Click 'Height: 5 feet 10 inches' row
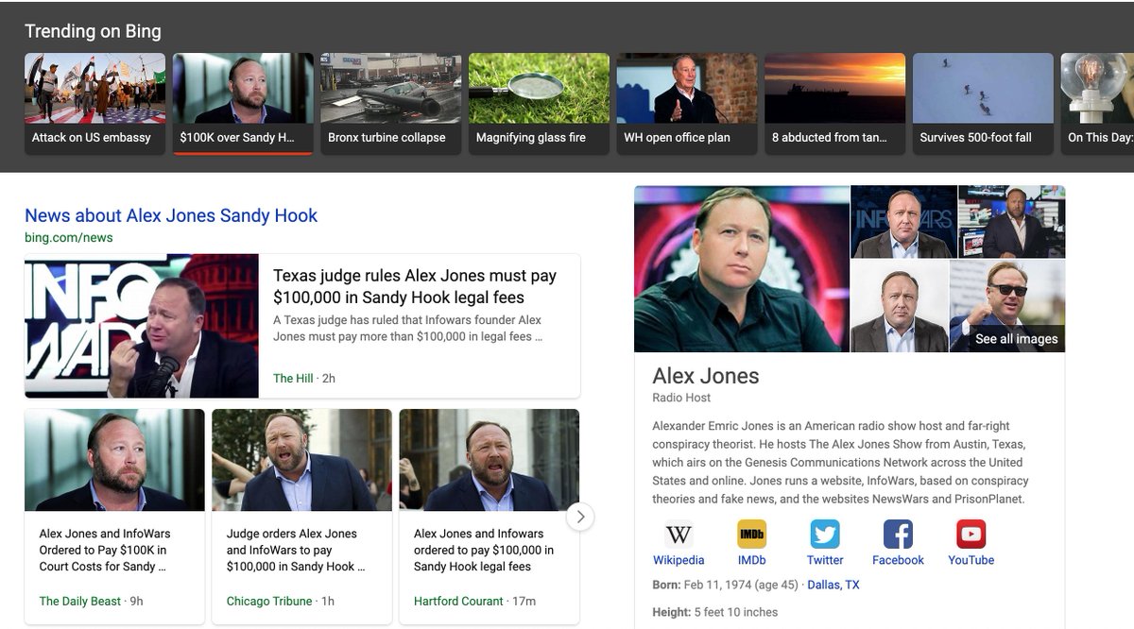 (x=715, y=613)
